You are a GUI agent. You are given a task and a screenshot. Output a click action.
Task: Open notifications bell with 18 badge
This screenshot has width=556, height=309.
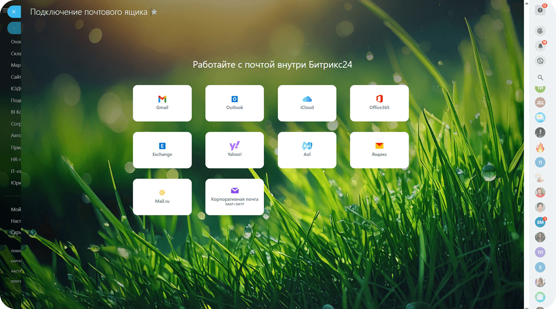[540, 46]
